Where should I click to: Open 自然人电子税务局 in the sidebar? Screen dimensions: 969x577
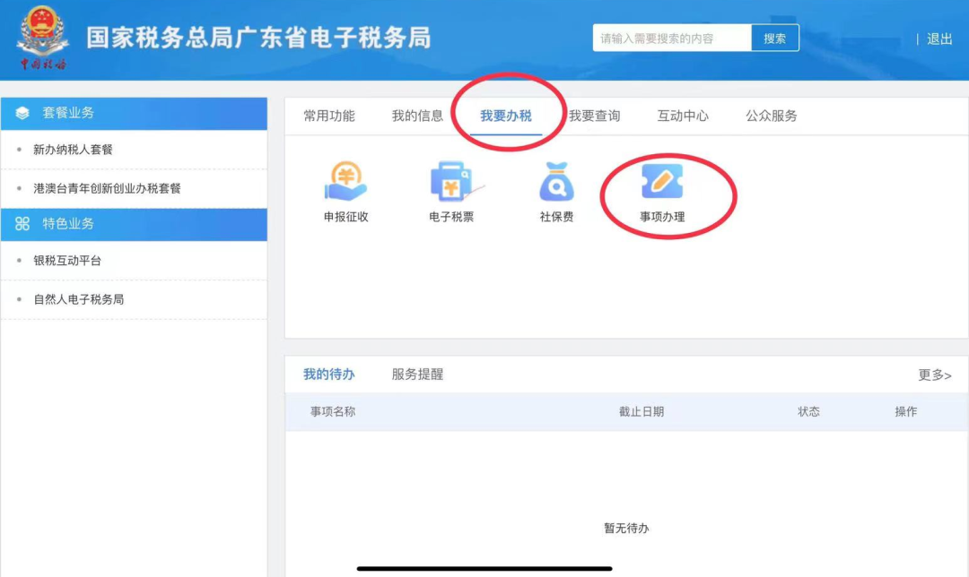pyautogui.click(x=78, y=300)
